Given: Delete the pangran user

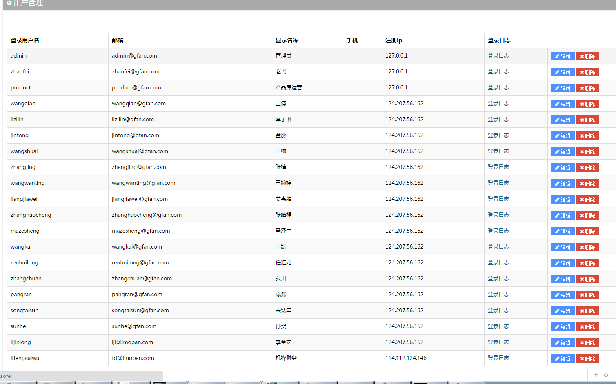Looking at the screenshot, I should pyautogui.click(x=587, y=295).
